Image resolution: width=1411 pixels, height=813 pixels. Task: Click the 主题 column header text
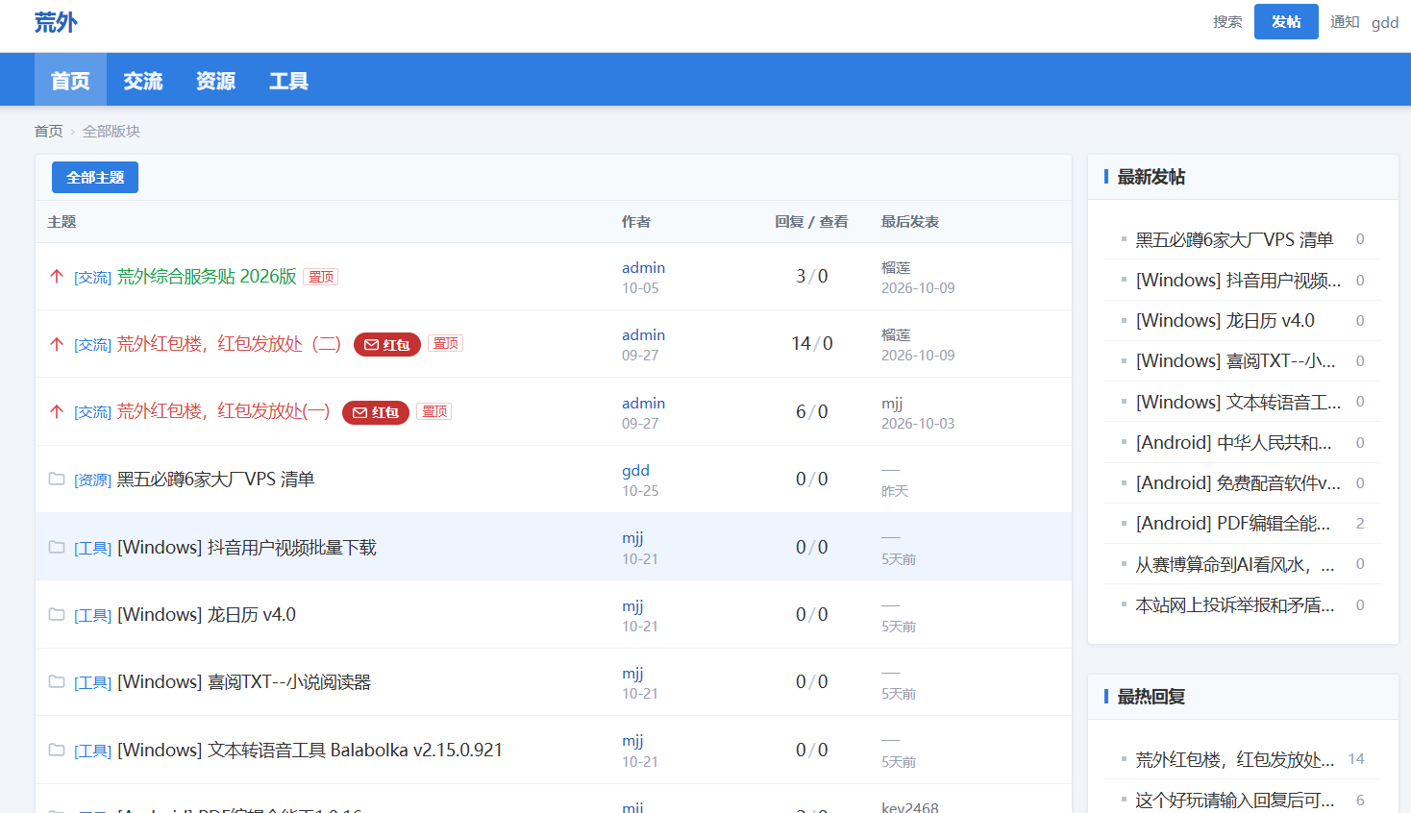[62, 222]
